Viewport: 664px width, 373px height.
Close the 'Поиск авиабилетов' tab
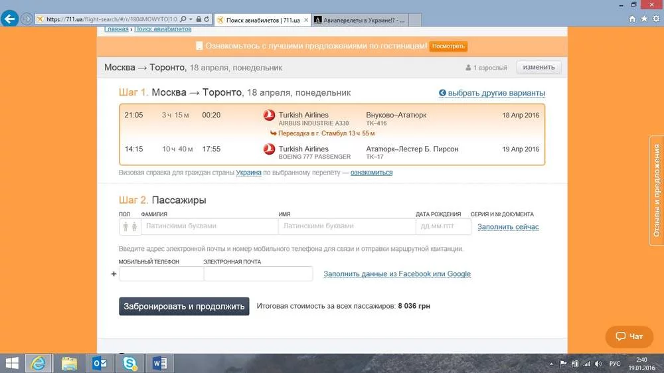click(306, 20)
